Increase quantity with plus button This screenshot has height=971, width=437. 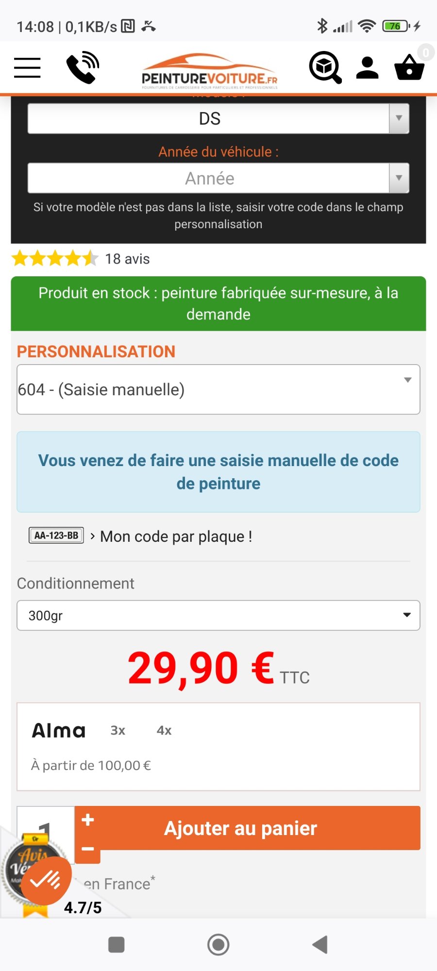click(x=88, y=820)
